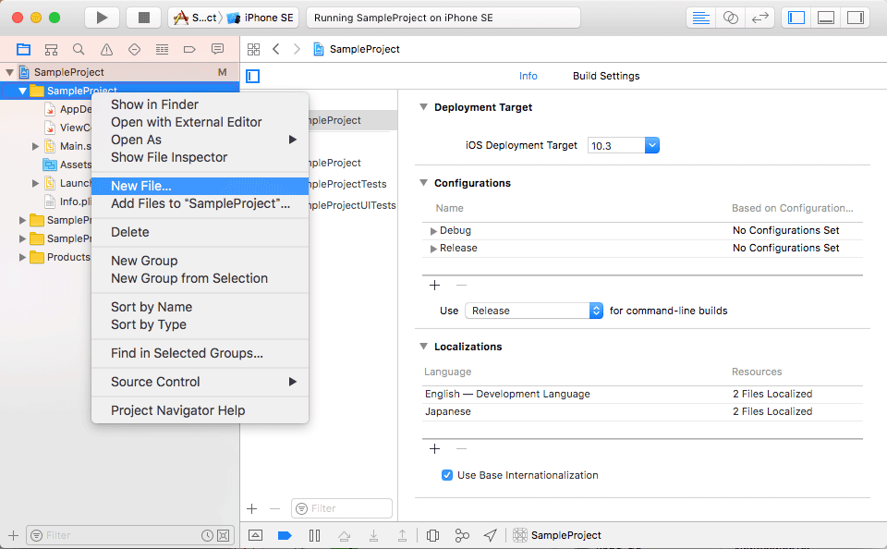Collapse the Deployment Target section
The width and height of the screenshot is (887, 549).
pyautogui.click(x=423, y=107)
